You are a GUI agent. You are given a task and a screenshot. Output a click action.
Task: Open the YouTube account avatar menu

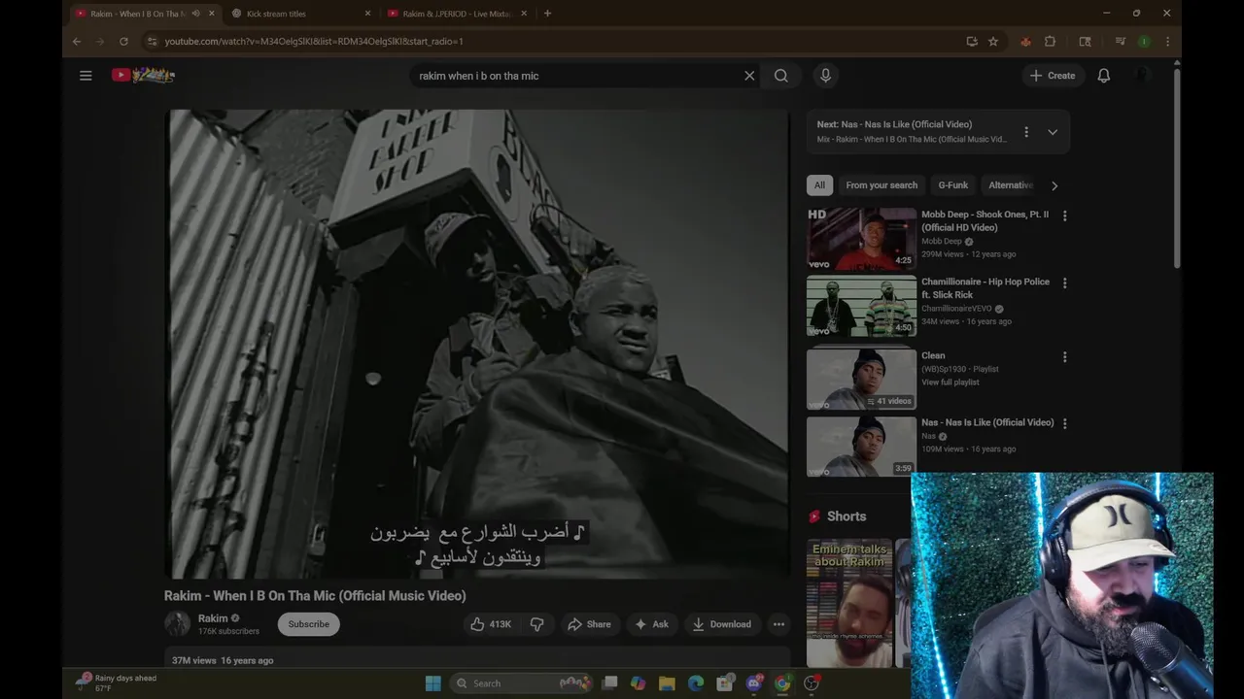(x=1143, y=76)
